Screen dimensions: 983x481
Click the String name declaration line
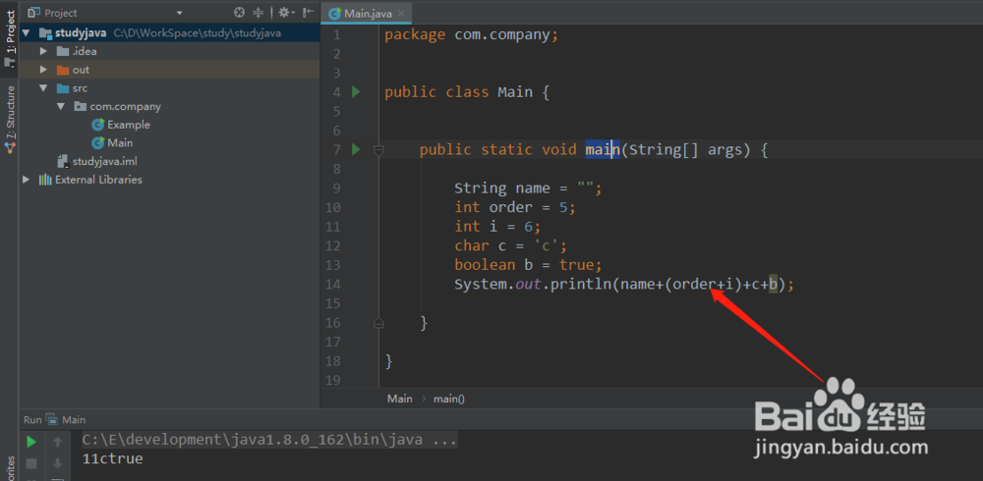click(528, 188)
